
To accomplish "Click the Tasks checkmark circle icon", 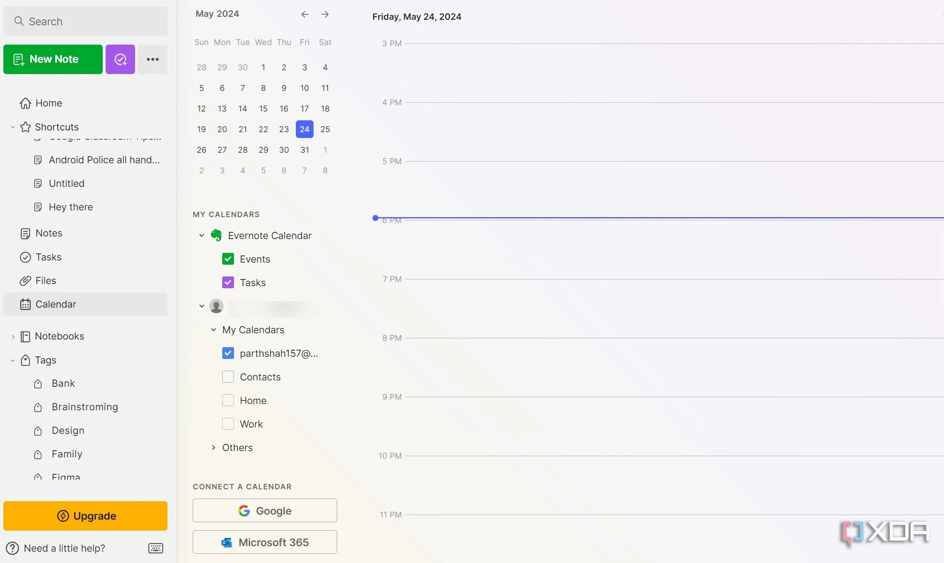I will [25, 257].
